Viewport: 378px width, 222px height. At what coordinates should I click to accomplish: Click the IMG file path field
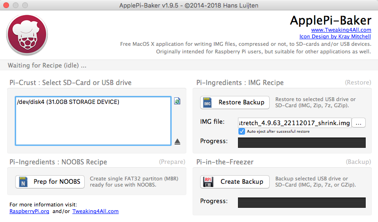(295, 123)
